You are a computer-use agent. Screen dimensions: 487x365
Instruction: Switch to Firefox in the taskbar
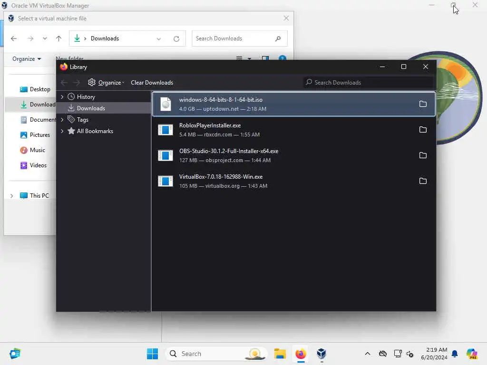tap(301, 354)
